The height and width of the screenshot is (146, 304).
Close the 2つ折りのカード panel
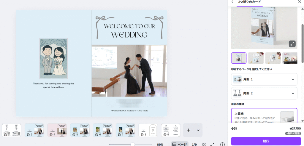(300, 2)
